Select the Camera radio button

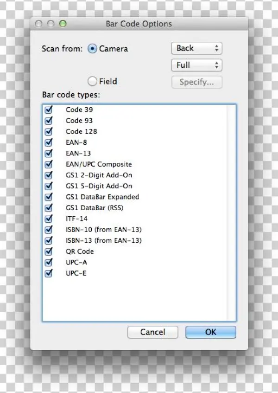(92, 49)
